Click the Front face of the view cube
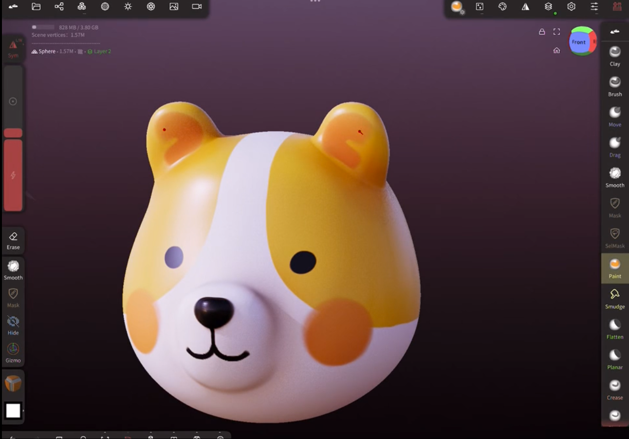This screenshot has width=629, height=439. point(579,42)
